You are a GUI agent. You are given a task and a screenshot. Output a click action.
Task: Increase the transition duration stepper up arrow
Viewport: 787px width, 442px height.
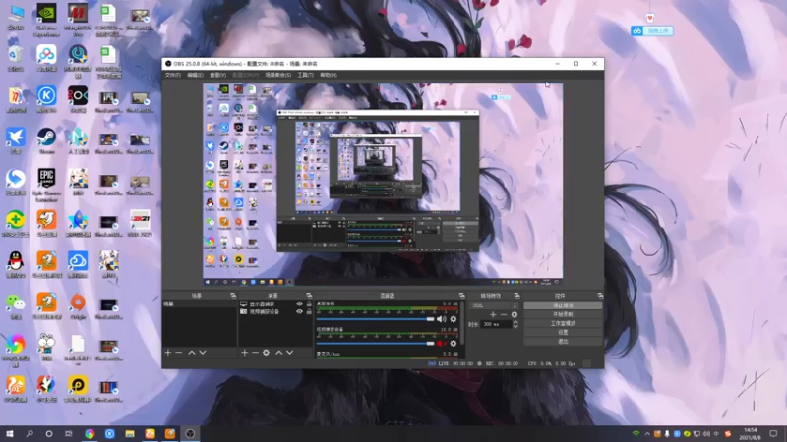(515, 322)
